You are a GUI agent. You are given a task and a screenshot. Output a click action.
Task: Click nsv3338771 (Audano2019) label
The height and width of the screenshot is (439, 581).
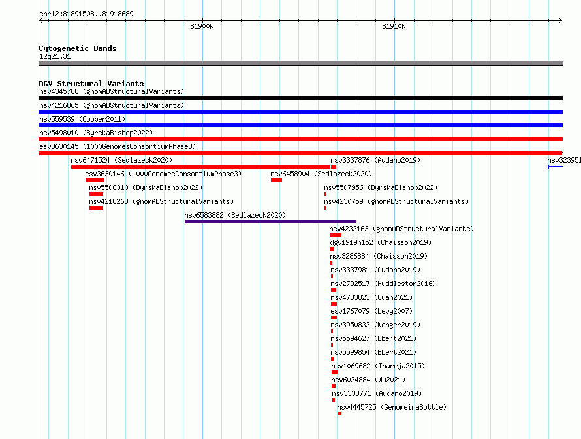coord(377,393)
